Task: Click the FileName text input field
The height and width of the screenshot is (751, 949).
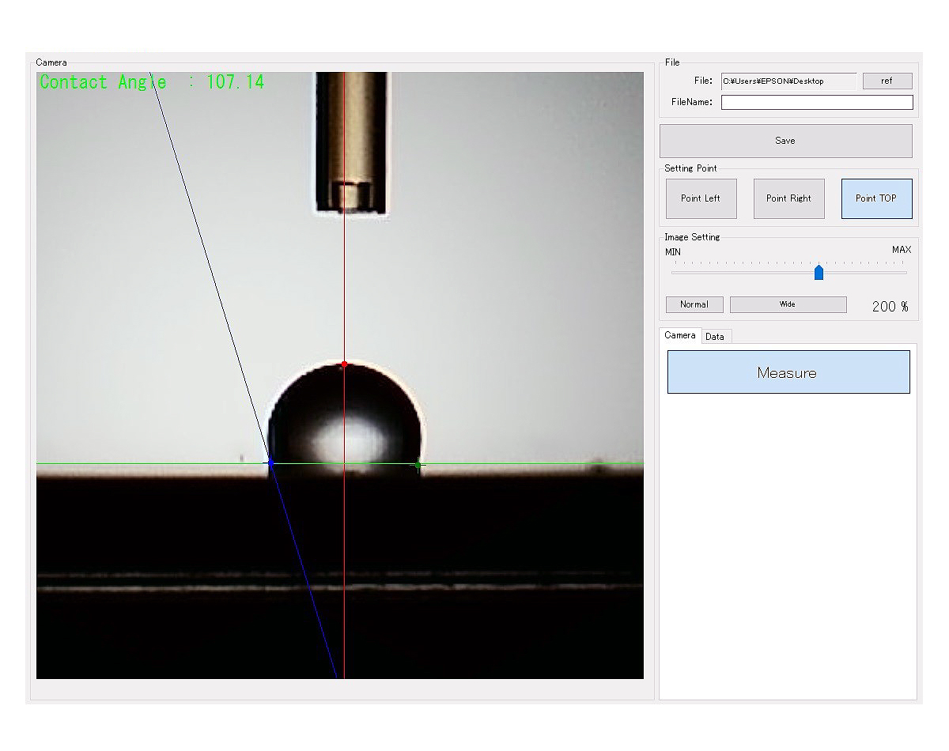Action: click(816, 102)
